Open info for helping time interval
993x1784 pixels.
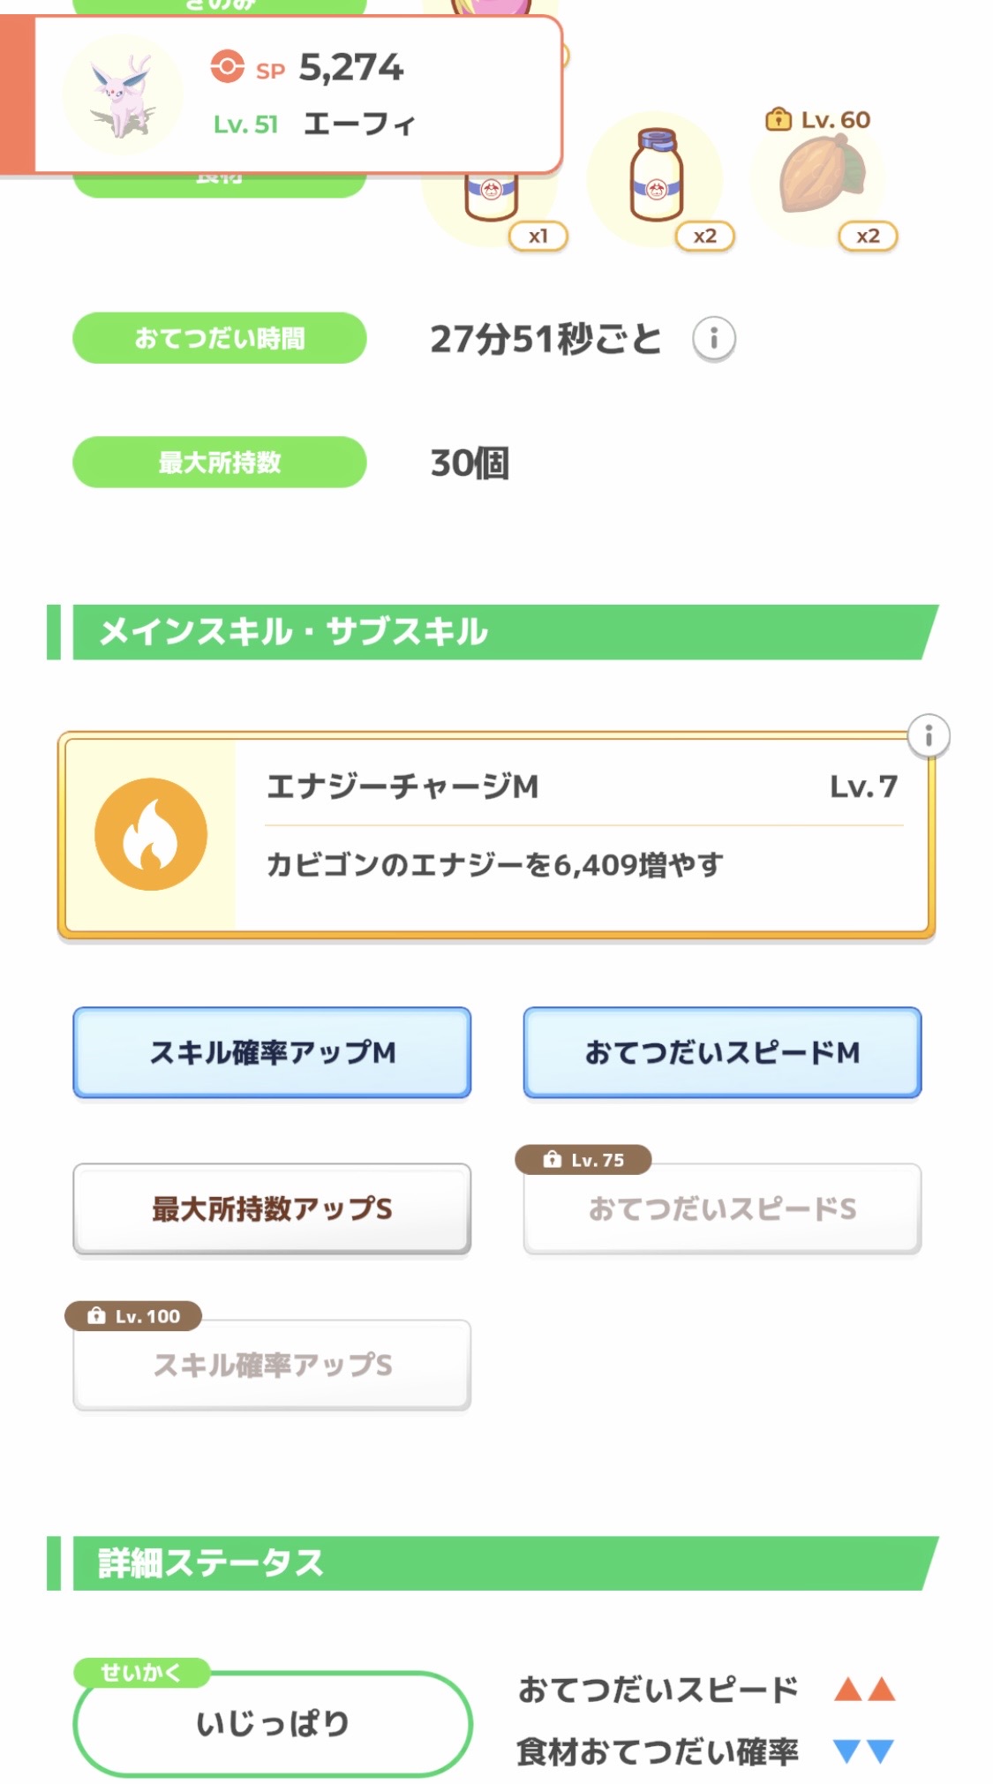713,338
